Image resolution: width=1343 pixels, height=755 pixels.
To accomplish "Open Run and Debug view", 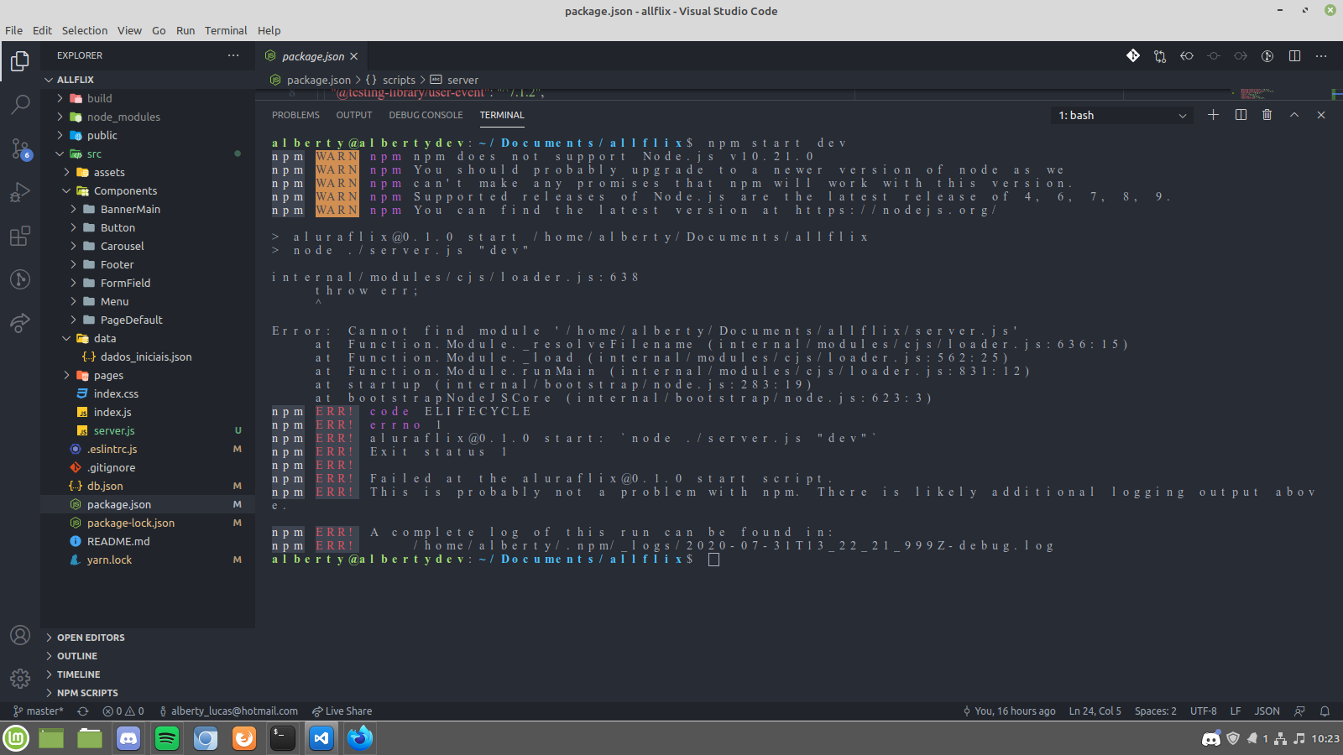I will pyautogui.click(x=20, y=192).
